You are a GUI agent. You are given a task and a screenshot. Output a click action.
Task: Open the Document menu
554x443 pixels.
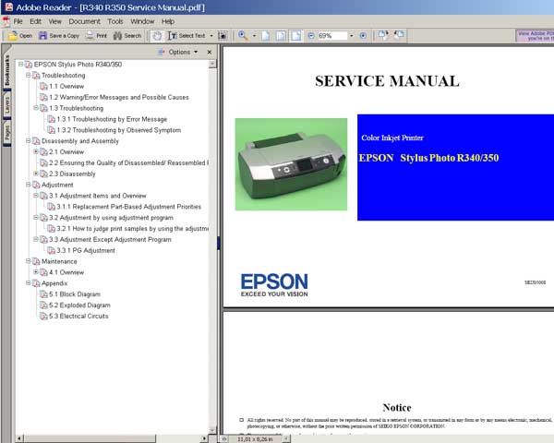[84, 21]
